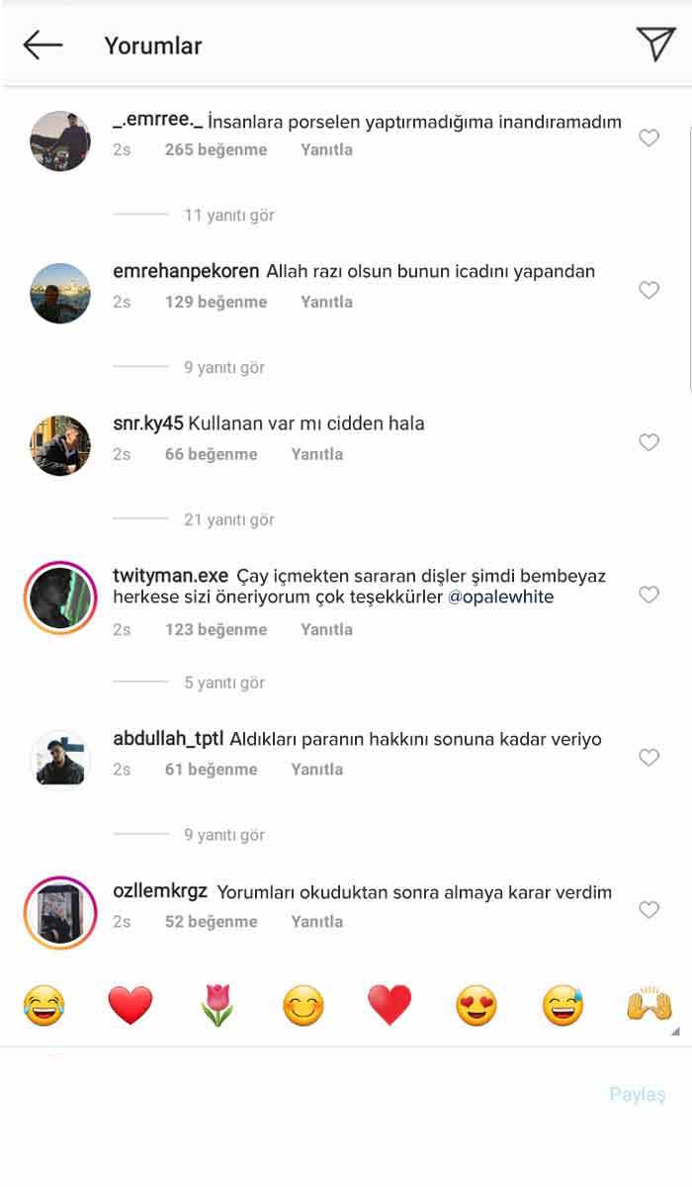View the 61 beğenme likes on abdullah_tptl's comment
692x1187 pixels.
coord(211,769)
